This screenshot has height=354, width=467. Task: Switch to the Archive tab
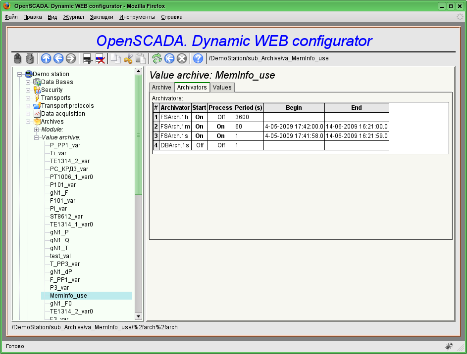point(161,88)
